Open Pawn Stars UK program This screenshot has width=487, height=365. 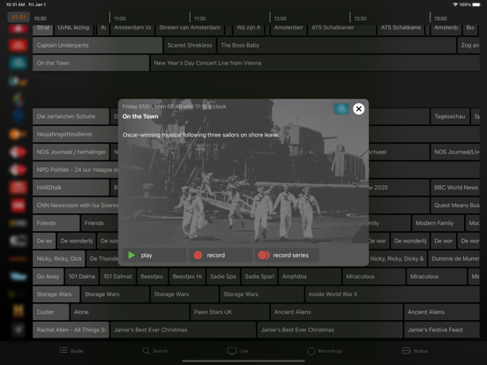click(229, 312)
